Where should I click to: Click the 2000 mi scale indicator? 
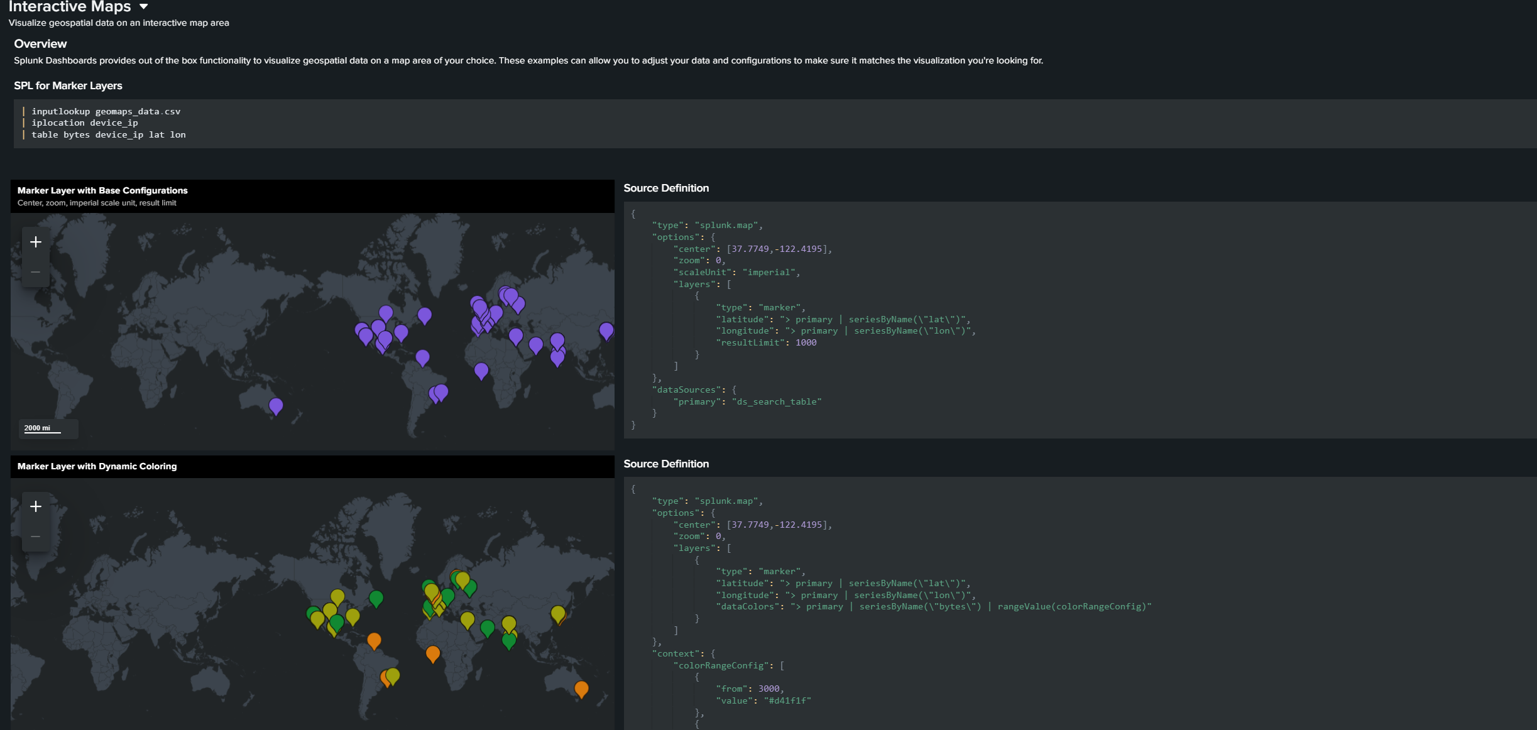[36, 428]
